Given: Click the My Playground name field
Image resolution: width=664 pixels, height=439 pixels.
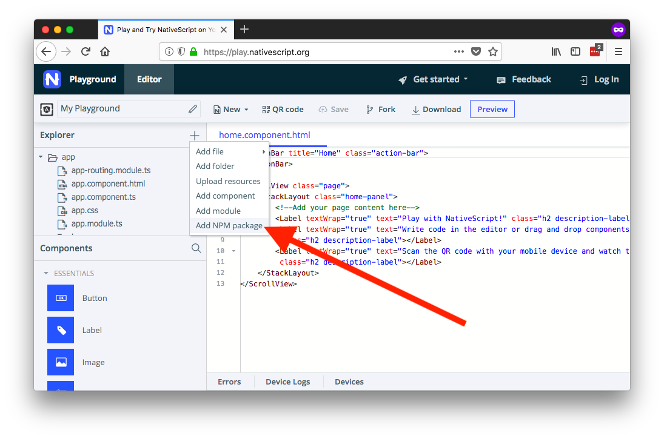Looking at the screenshot, I should [129, 109].
